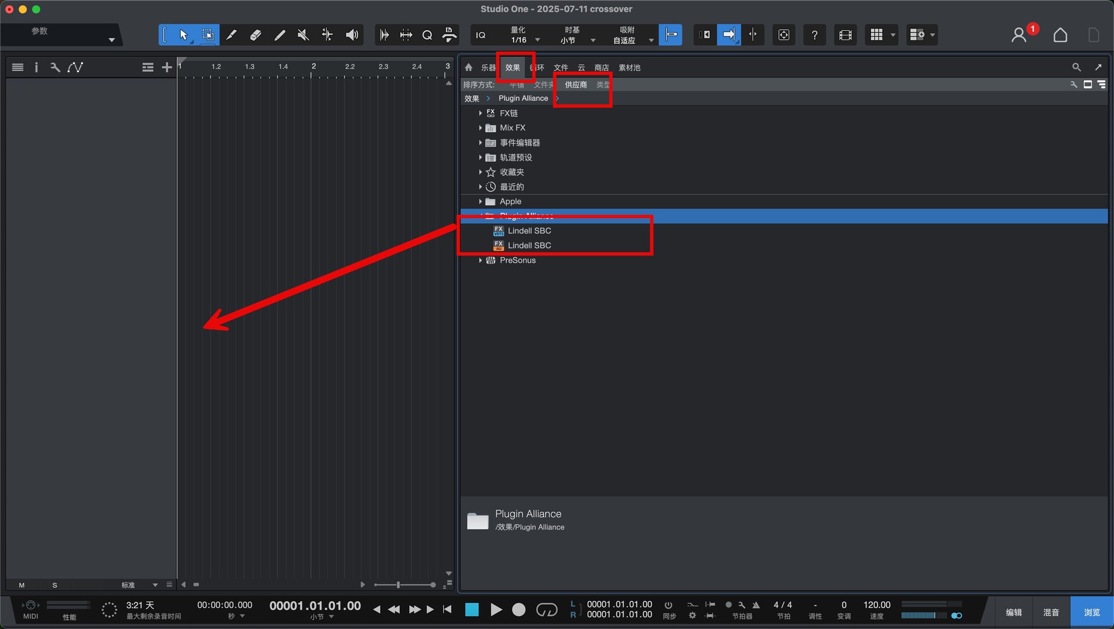Viewport: 1114px width, 629px height.
Task: Open the add track dropdown arrow
Action: coord(932,35)
